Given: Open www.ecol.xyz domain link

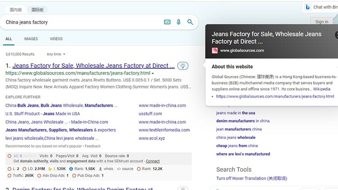Looking at the screenshot, I should (151, 138).
